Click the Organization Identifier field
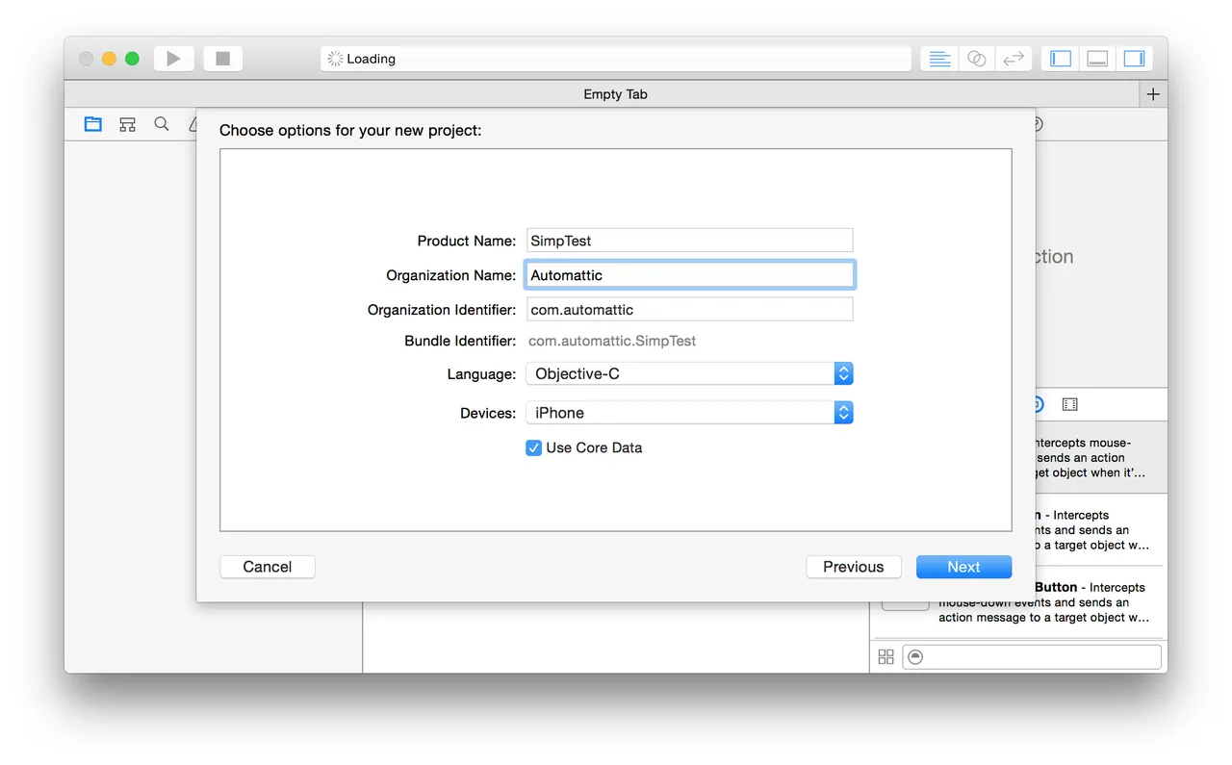Screen dimensions: 1232x765 689,310
